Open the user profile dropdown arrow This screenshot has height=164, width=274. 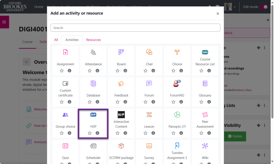[x=235, y=7]
